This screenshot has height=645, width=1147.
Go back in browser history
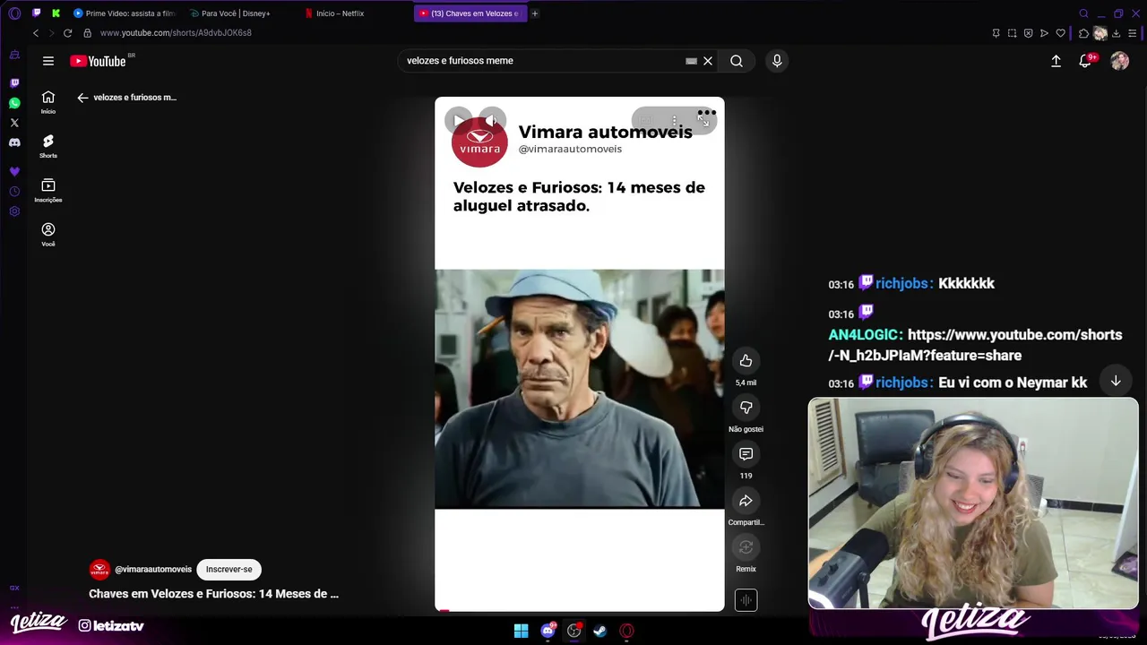(x=36, y=33)
